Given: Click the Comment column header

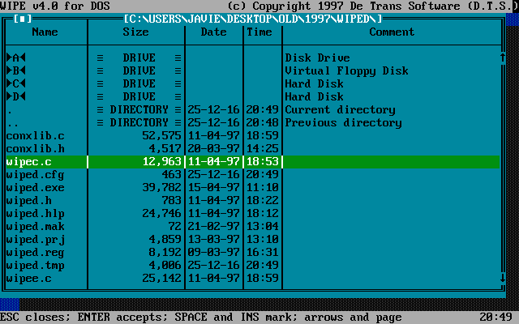Looking at the screenshot, I should point(392,32).
